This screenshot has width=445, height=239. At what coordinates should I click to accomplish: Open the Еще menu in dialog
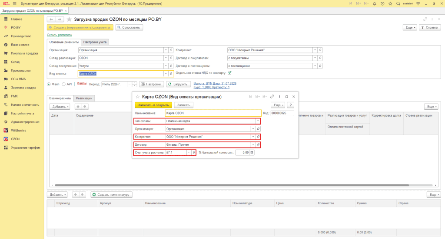coord(278,105)
